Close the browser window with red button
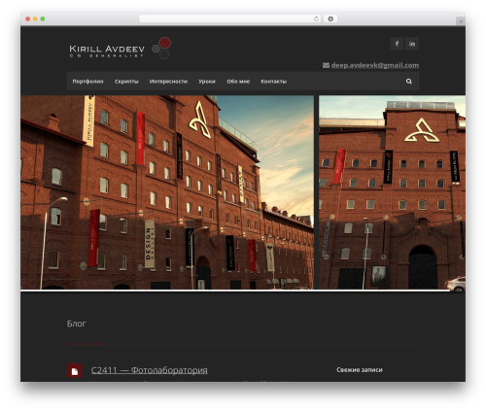Screen dimensions: 486x411 [28, 18]
